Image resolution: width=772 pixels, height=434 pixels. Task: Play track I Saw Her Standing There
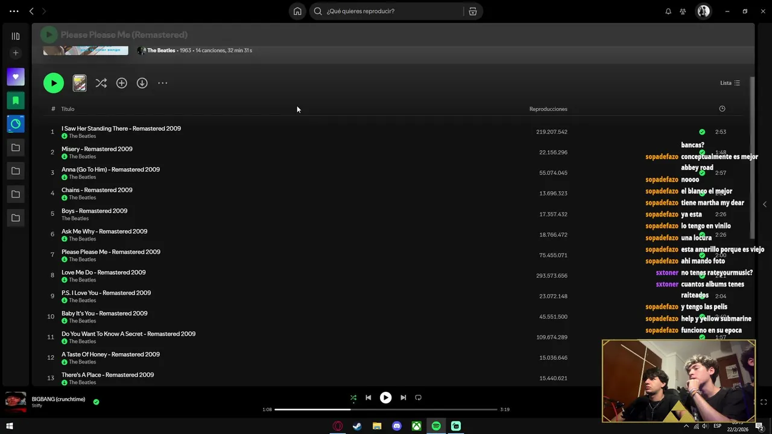(121, 128)
